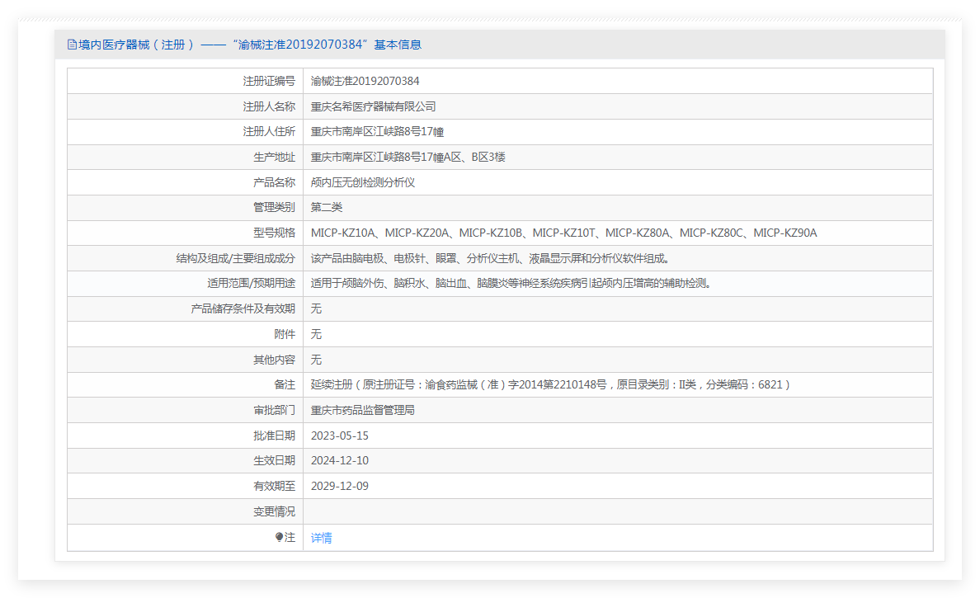Click the 备注 remark text about 延续注册
The width and height of the screenshot is (980, 598).
pyautogui.click(x=550, y=384)
